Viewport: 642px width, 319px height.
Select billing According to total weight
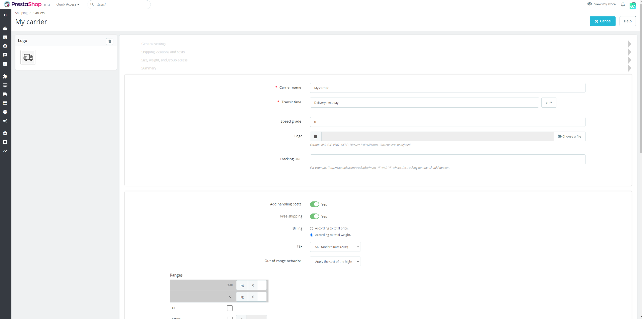pos(312,235)
